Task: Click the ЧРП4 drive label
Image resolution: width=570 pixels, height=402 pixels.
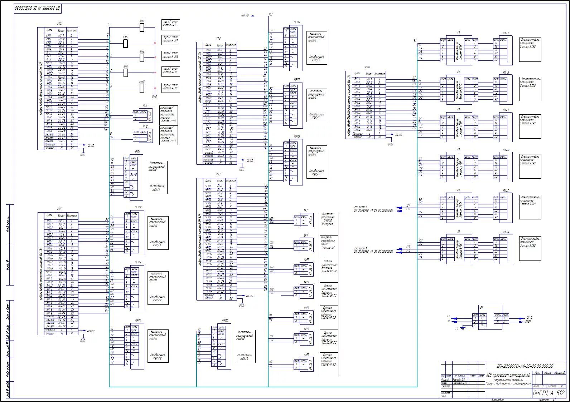Action: (139, 320)
